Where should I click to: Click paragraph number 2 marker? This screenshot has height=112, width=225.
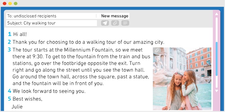click(9, 42)
